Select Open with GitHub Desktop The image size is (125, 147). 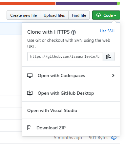click(71, 93)
